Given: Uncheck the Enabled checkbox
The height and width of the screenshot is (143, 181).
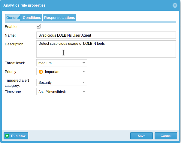Looking at the screenshot, I should click(38, 26).
